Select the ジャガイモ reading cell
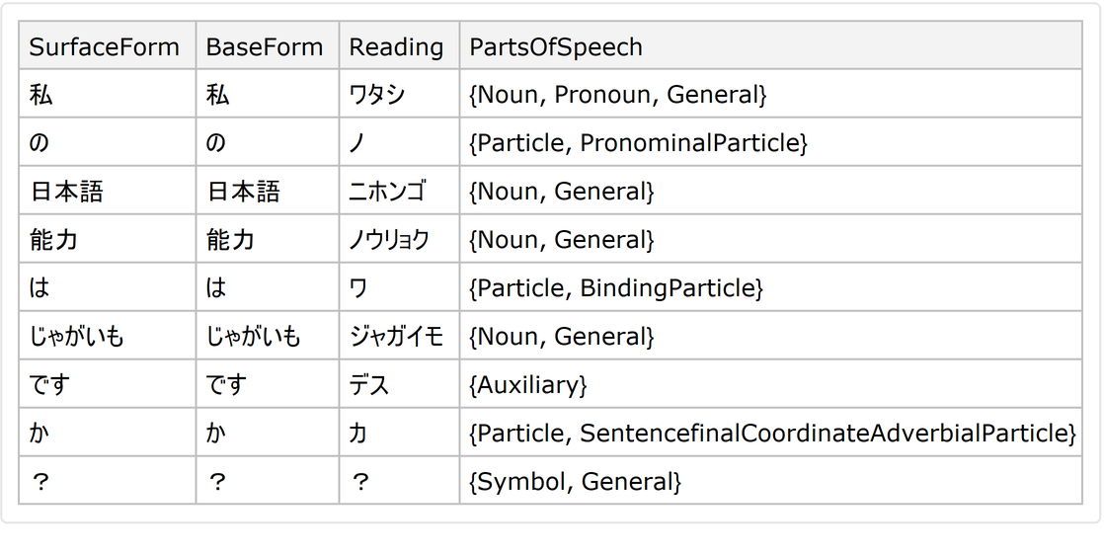 click(x=396, y=337)
